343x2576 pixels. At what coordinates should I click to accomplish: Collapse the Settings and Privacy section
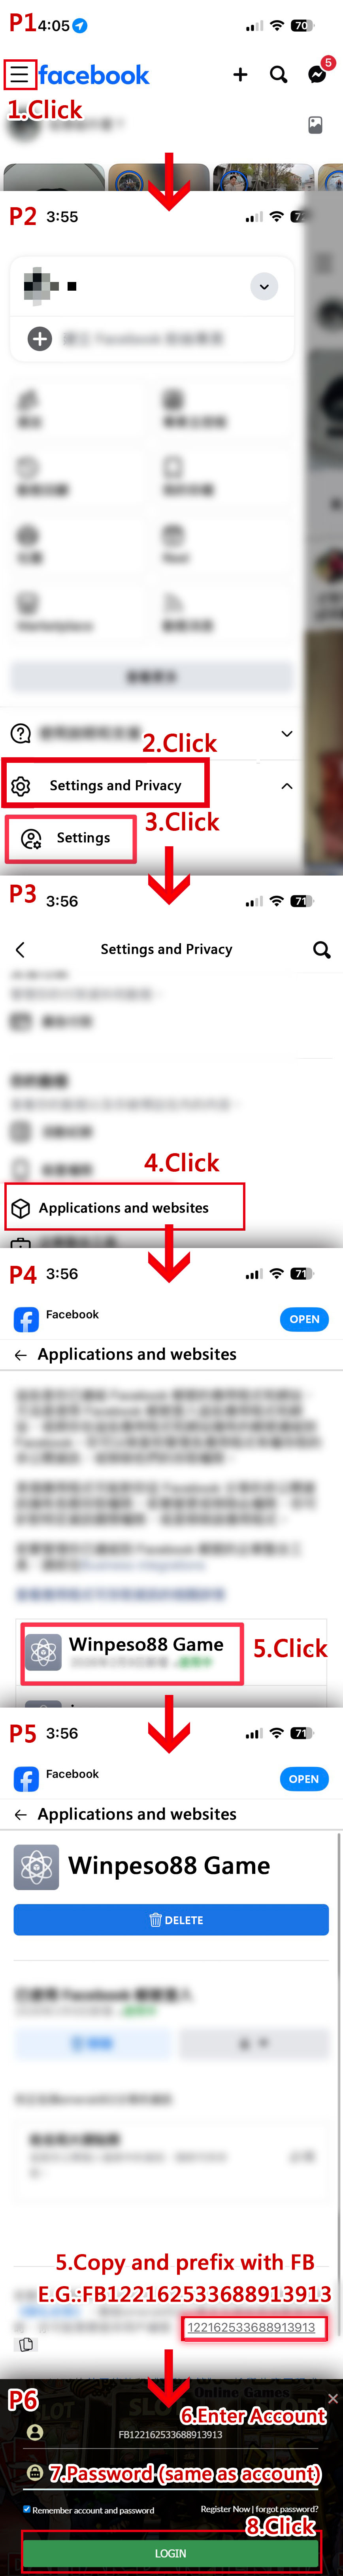(287, 786)
